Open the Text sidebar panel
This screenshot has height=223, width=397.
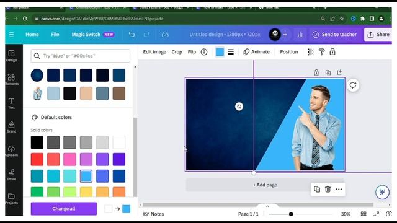click(x=11, y=103)
